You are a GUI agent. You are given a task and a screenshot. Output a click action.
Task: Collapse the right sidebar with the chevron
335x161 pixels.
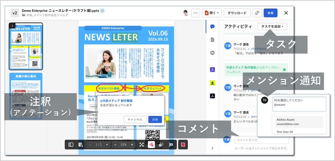[212, 148]
